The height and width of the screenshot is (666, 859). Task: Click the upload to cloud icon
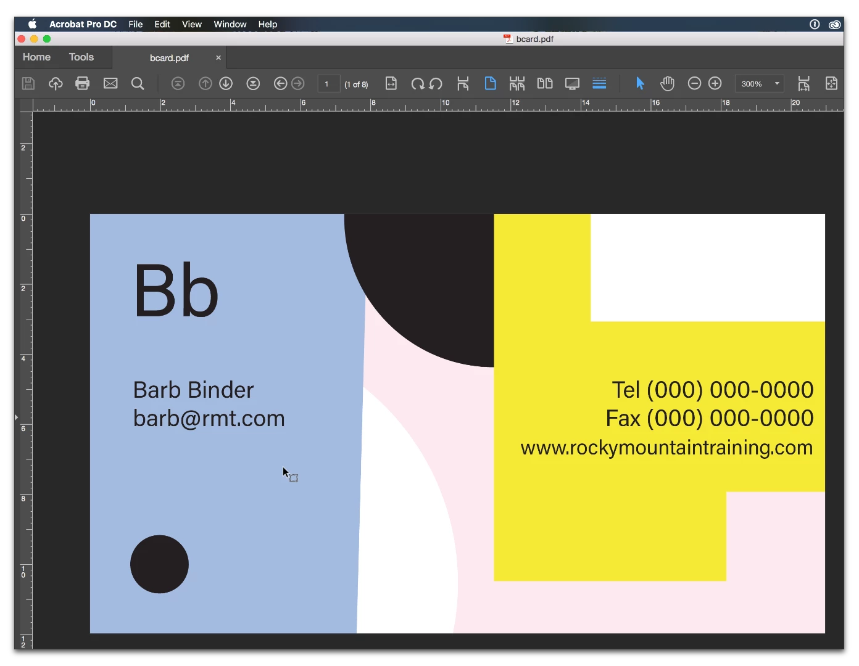[56, 83]
